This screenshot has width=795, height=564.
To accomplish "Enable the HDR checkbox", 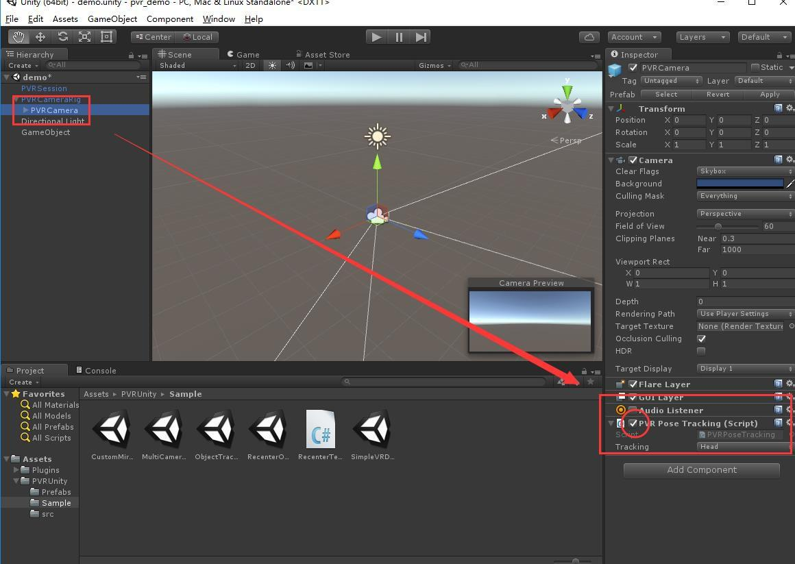I will tap(702, 351).
